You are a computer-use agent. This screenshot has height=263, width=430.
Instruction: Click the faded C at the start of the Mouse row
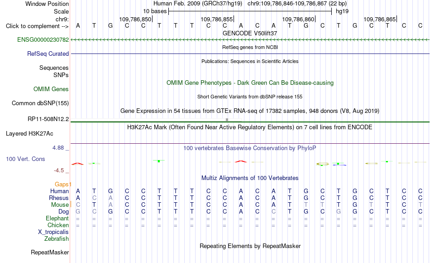(x=78, y=205)
